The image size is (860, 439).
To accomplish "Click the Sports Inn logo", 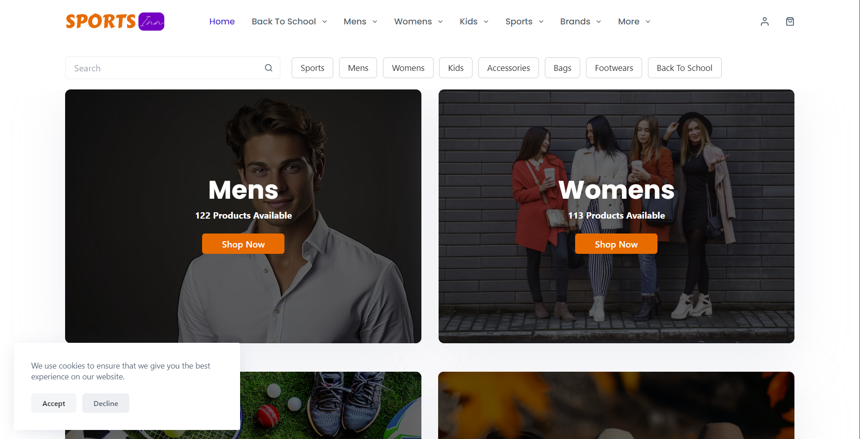I will click(x=115, y=22).
